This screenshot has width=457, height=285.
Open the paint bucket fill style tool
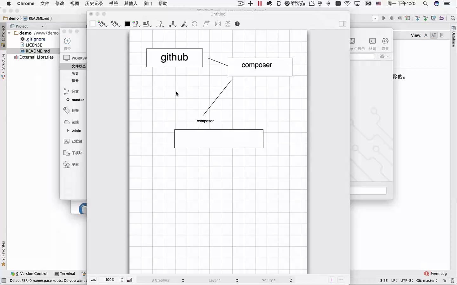tap(102, 24)
